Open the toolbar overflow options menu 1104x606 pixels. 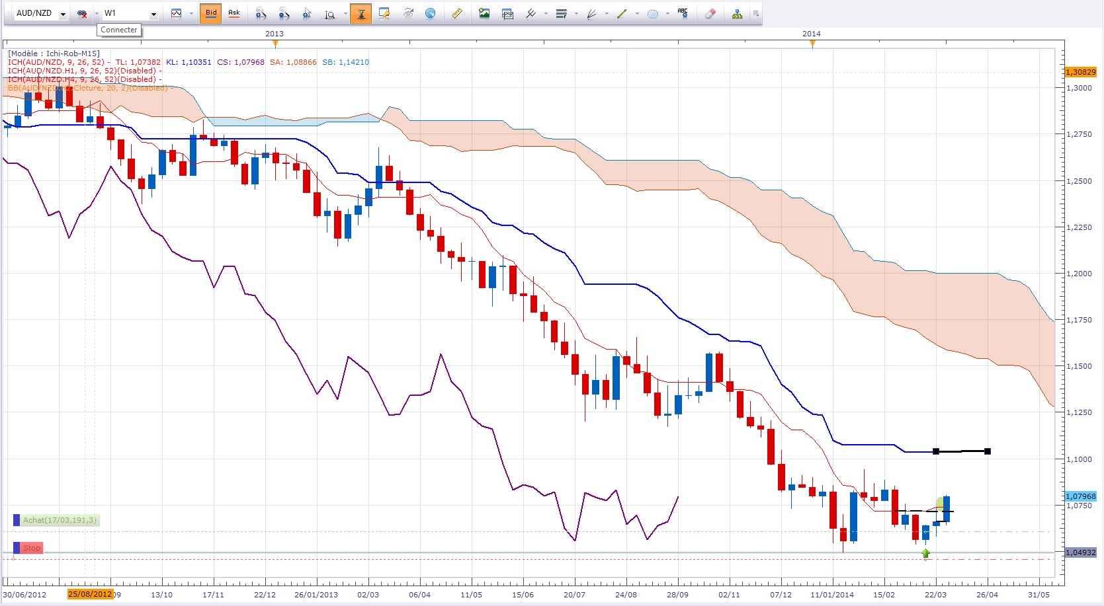point(755,14)
